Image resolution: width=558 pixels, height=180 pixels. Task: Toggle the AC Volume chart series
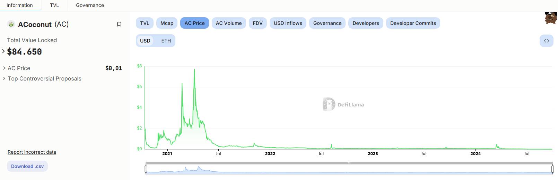click(229, 23)
